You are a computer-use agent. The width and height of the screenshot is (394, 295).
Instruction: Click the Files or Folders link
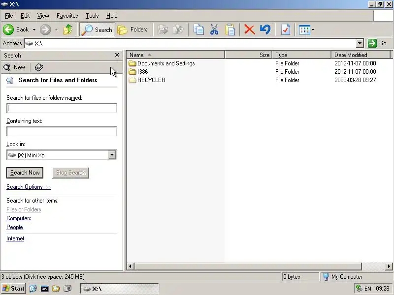pyautogui.click(x=24, y=209)
